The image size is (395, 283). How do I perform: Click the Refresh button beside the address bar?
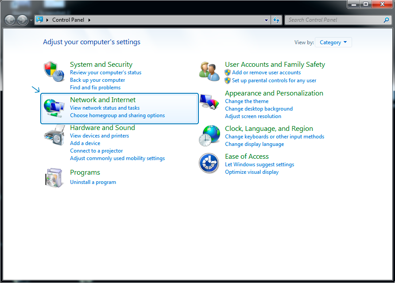276,20
